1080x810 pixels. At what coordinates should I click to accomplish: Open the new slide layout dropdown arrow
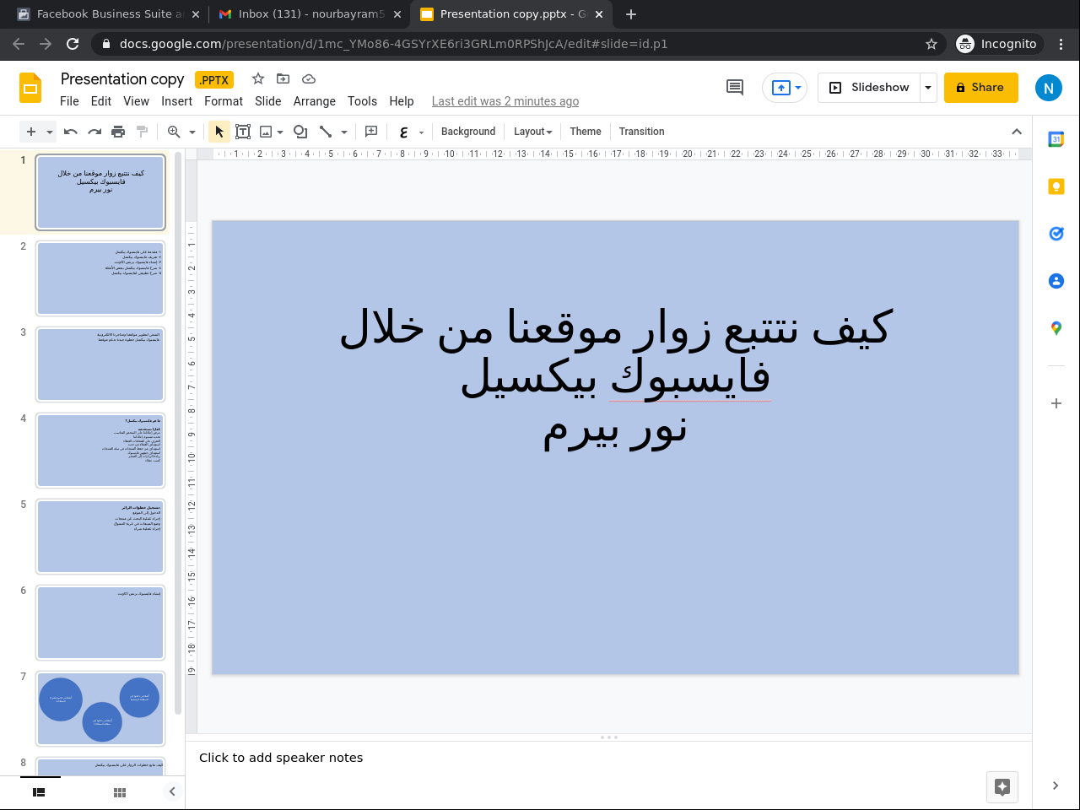pyautogui.click(x=50, y=132)
